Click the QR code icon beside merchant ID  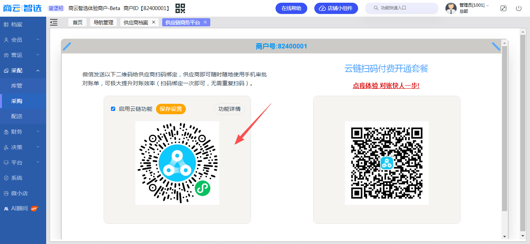[x=180, y=8]
